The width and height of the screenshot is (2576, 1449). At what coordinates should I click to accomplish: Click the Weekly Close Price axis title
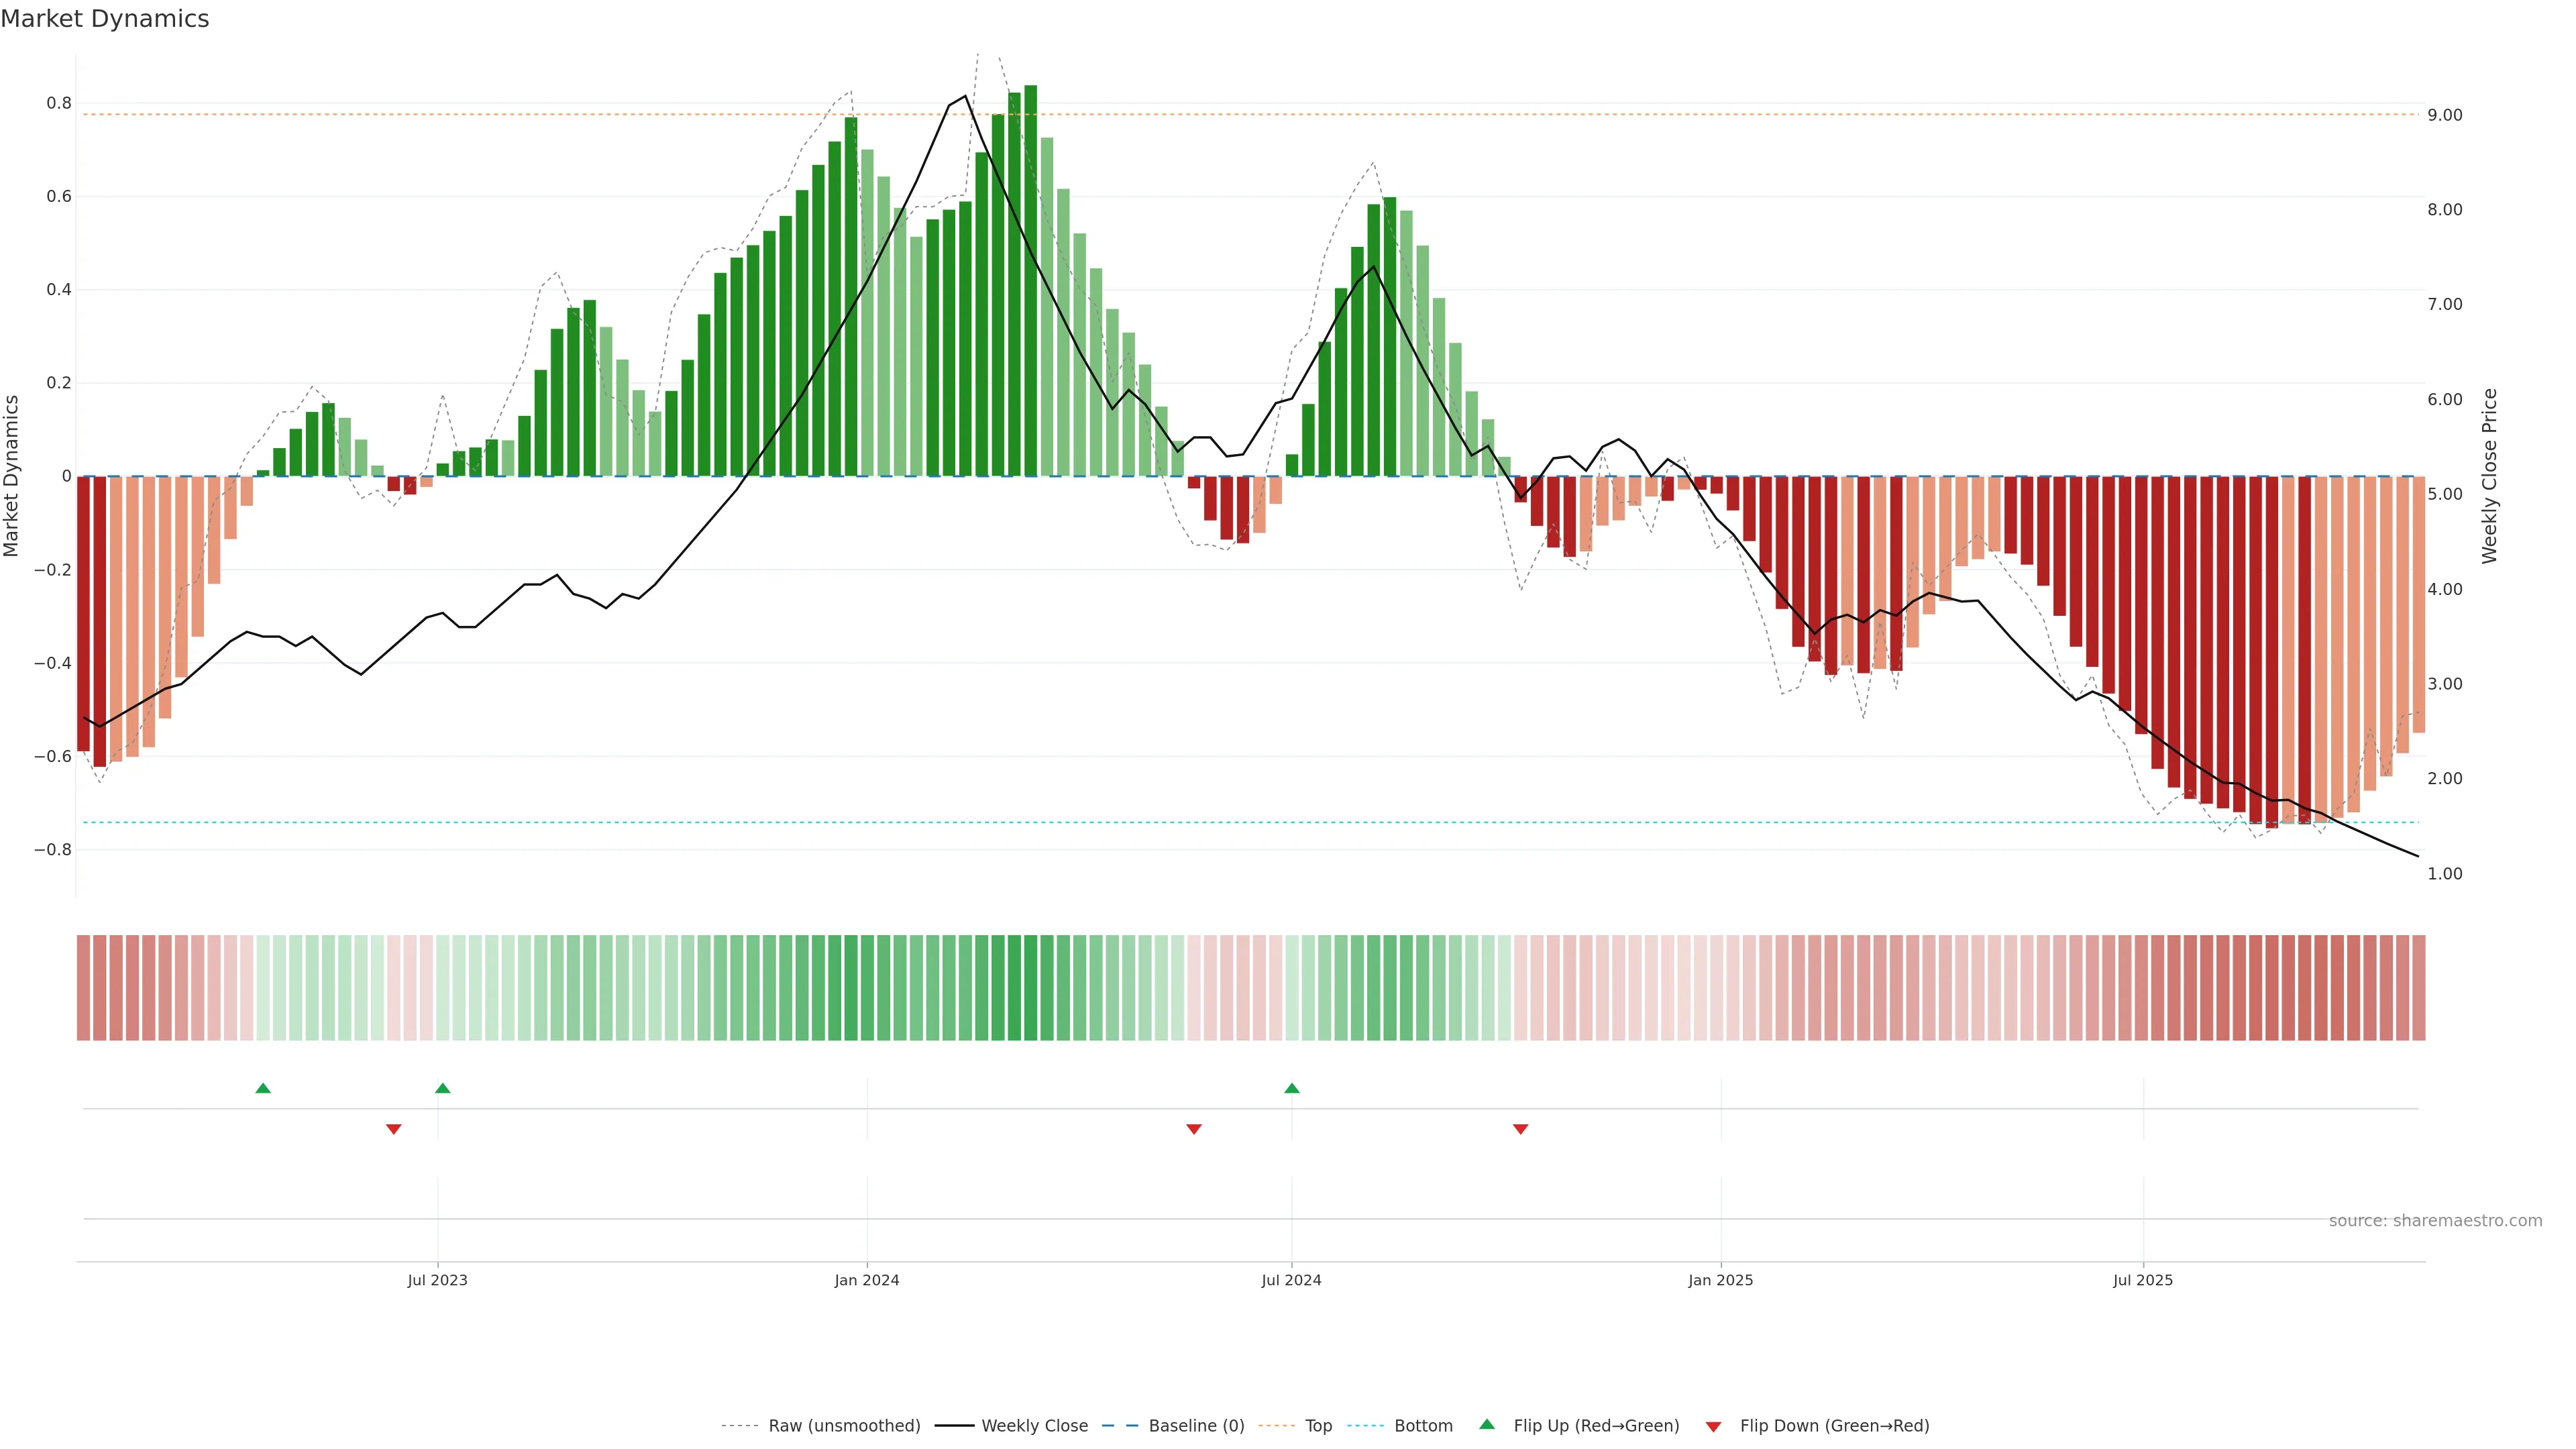[2489, 476]
